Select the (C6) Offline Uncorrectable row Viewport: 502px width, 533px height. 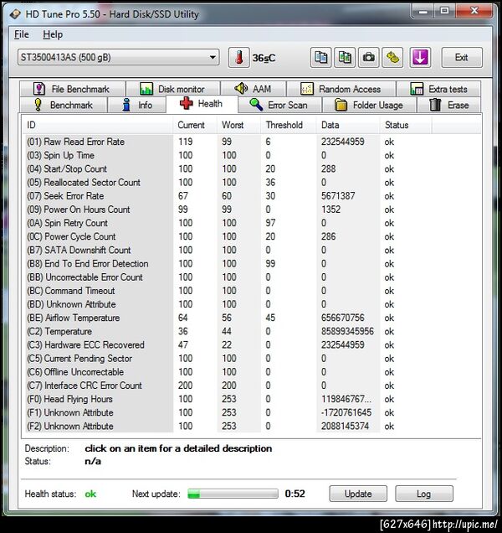(x=251, y=372)
